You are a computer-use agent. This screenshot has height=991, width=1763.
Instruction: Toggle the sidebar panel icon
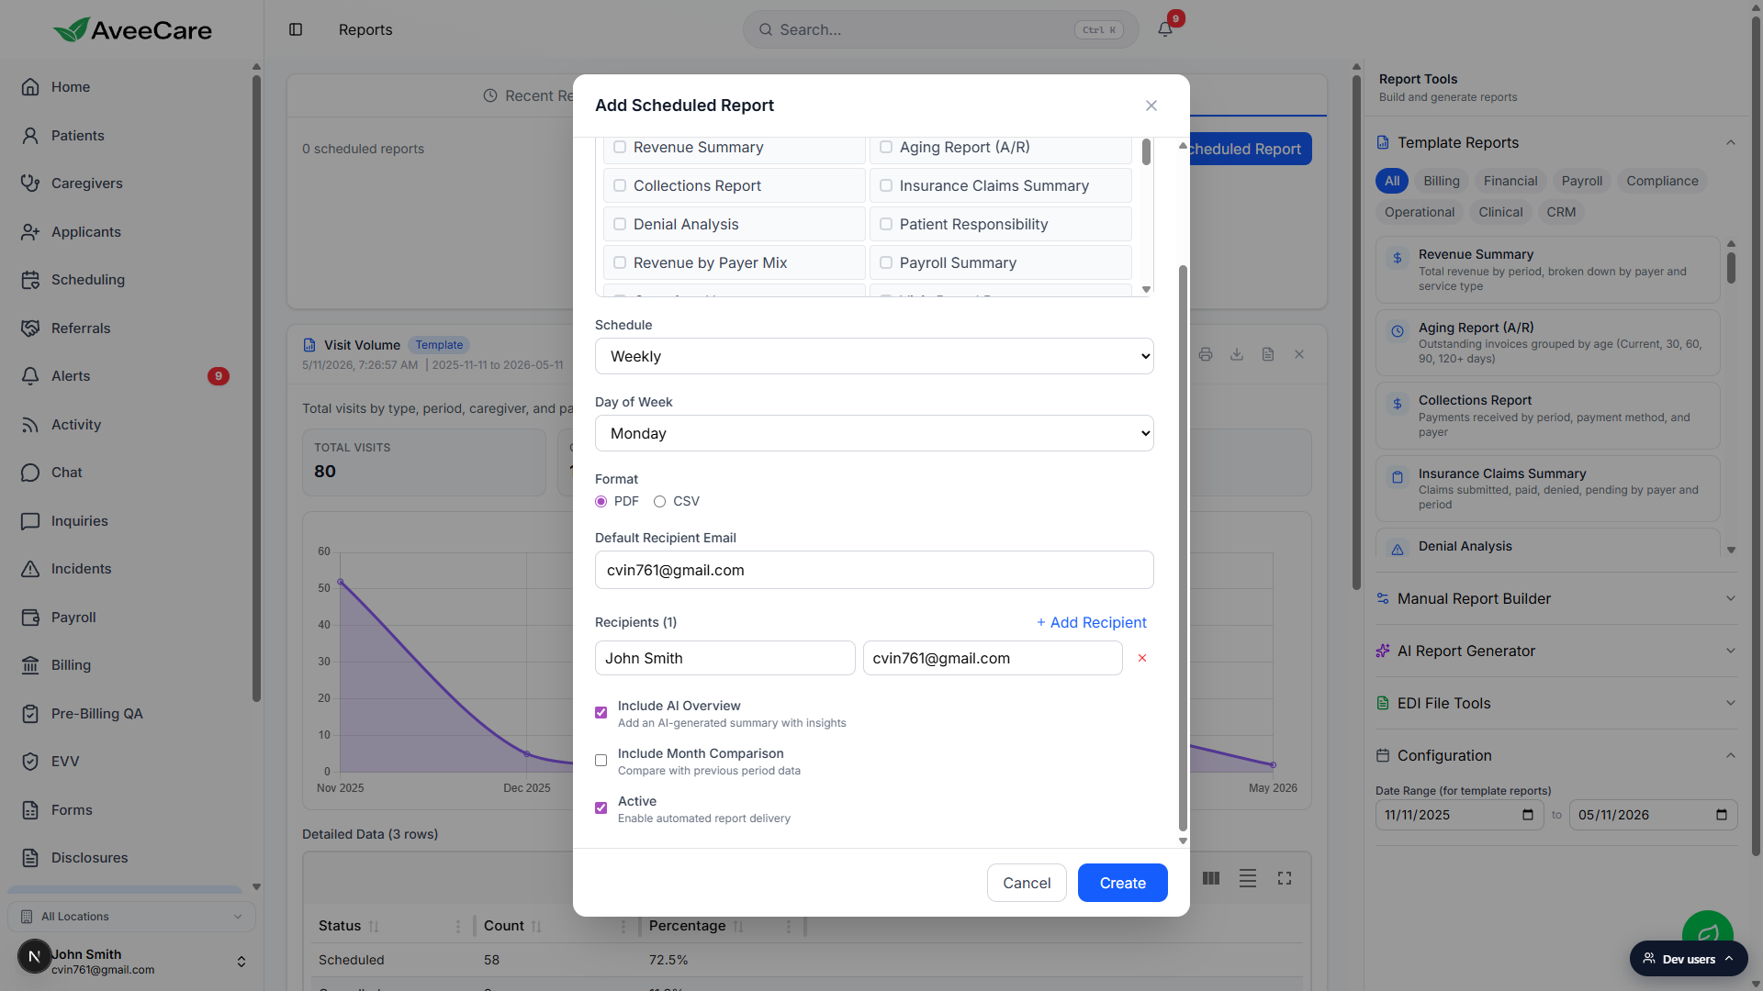coord(296,29)
